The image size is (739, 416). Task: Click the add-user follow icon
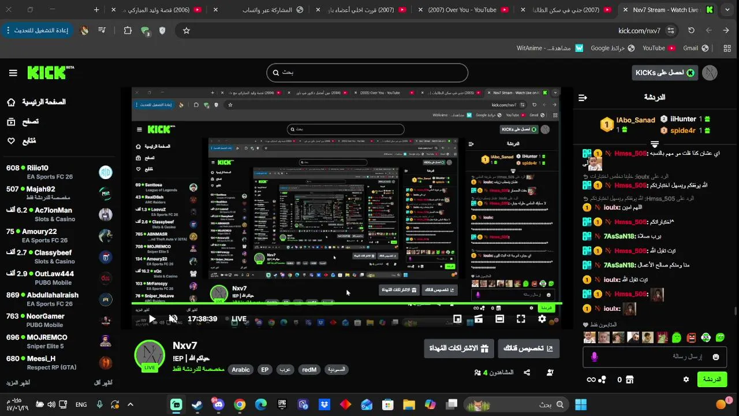(550, 373)
